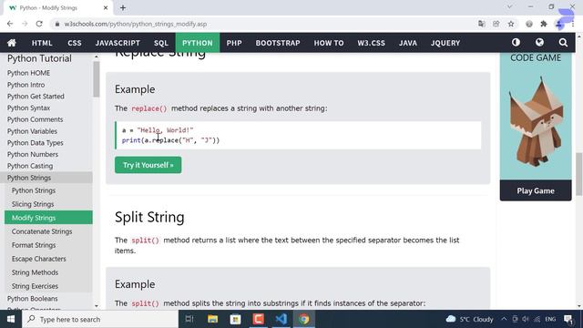This screenshot has width=583, height=328.
Task: Open Python Get Started link
Action: [36, 97]
